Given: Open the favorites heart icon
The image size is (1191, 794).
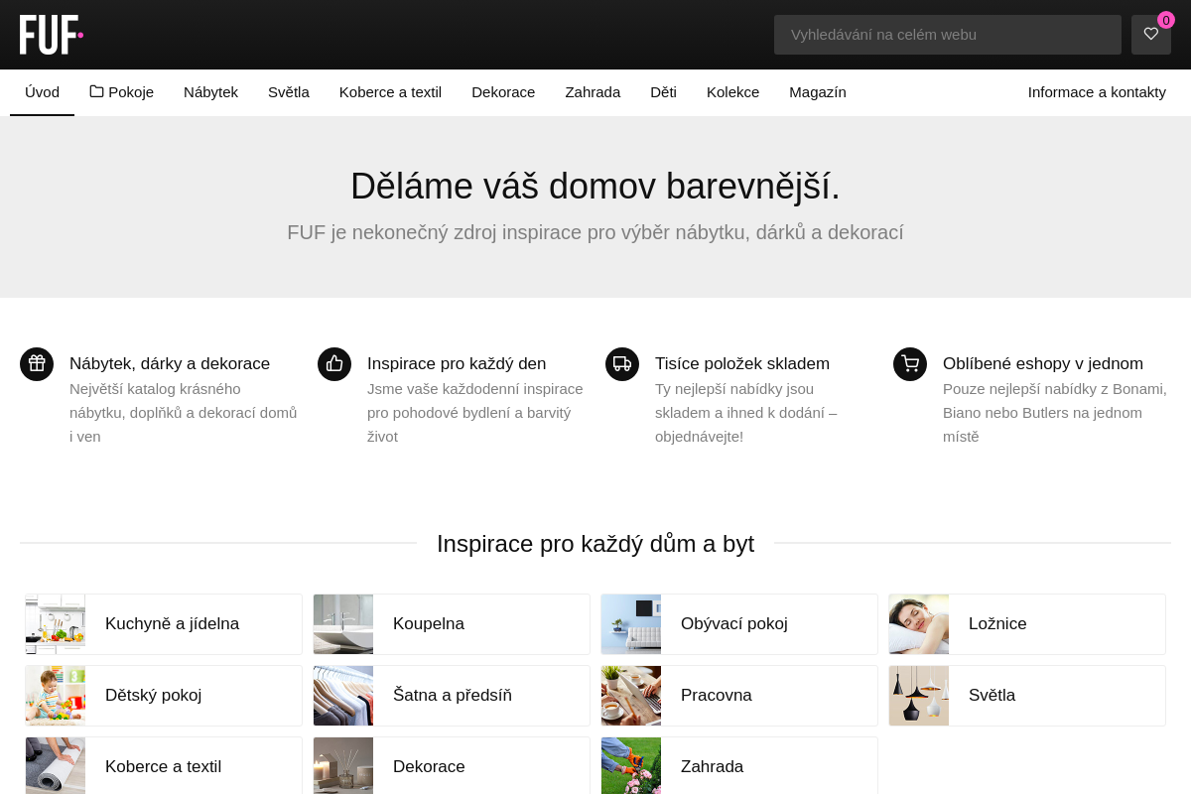Looking at the screenshot, I should [1151, 35].
